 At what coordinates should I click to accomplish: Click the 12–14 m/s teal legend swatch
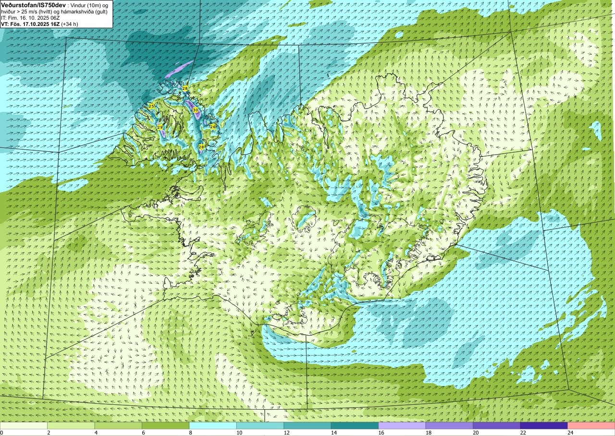[x=307, y=425]
